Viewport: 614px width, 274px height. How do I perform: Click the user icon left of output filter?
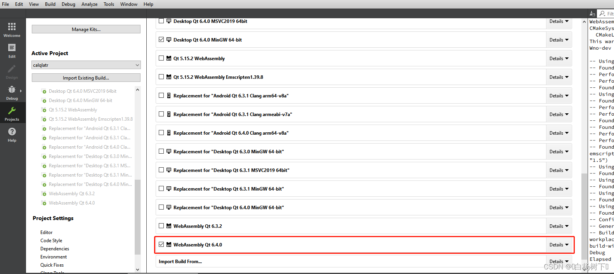[x=592, y=14]
